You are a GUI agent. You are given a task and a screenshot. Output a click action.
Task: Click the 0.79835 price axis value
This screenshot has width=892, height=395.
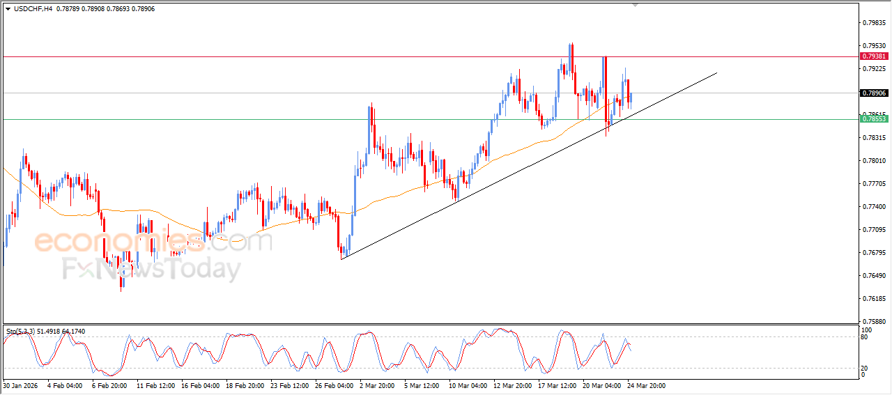coord(874,23)
